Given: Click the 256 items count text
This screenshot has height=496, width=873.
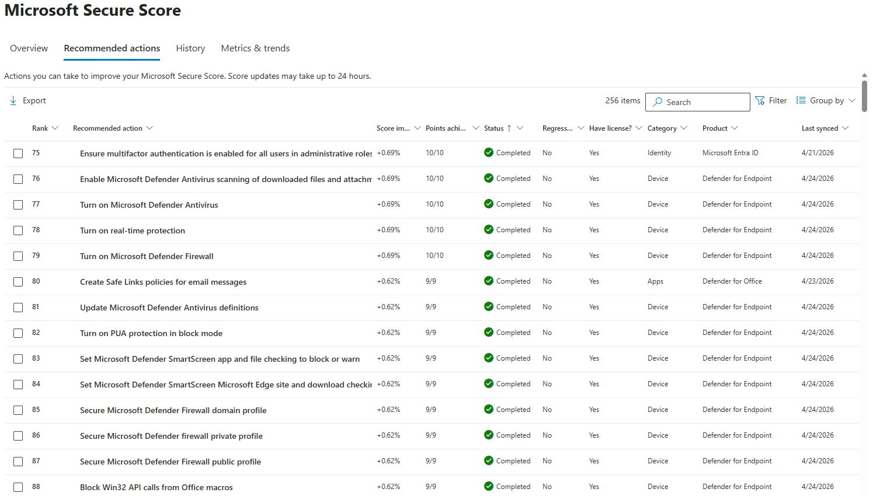Looking at the screenshot, I should 623,100.
